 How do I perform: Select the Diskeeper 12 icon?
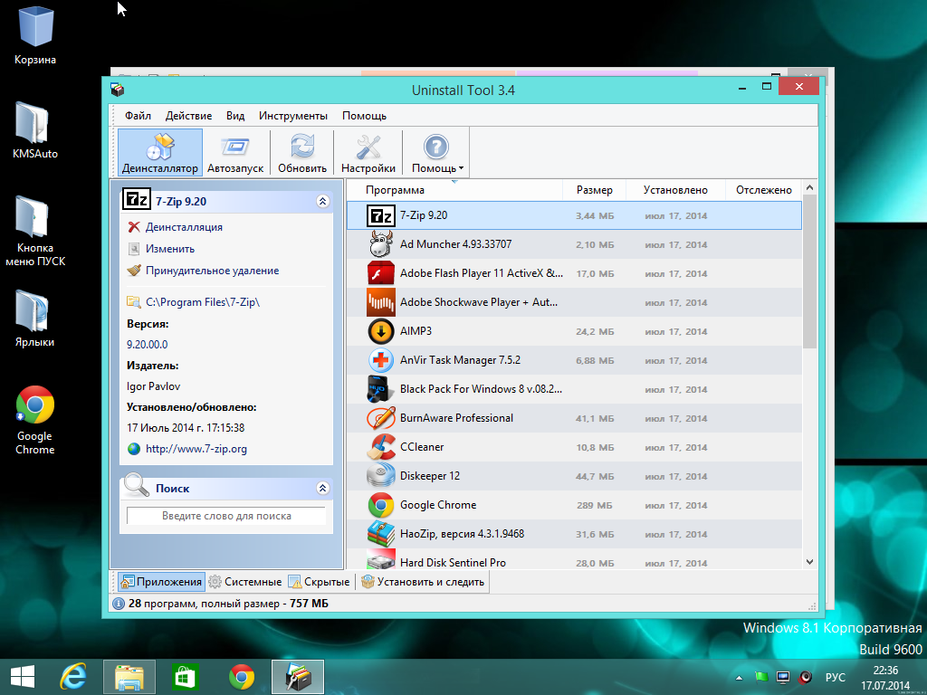[x=381, y=476]
